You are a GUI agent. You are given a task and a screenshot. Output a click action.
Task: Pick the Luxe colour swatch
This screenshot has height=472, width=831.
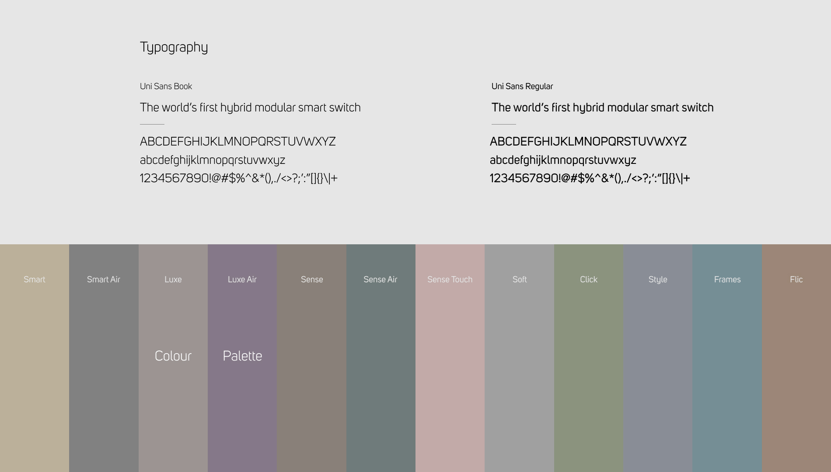pos(173,393)
